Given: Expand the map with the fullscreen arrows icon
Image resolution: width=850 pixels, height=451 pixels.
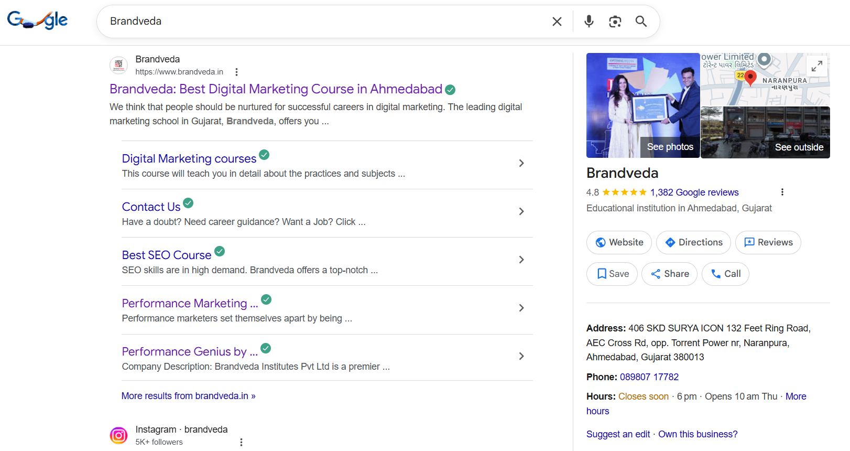Looking at the screenshot, I should (x=816, y=66).
